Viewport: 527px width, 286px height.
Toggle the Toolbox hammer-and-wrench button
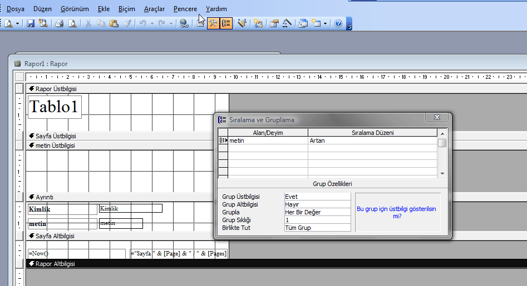click(x=213, y=23)
